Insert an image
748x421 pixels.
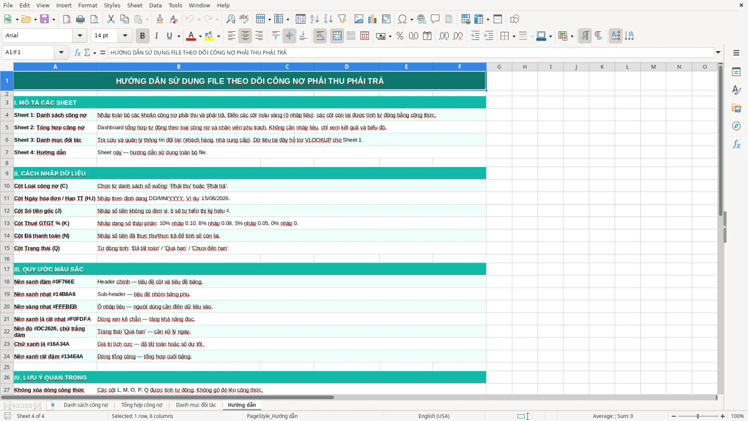coord(358,19)
